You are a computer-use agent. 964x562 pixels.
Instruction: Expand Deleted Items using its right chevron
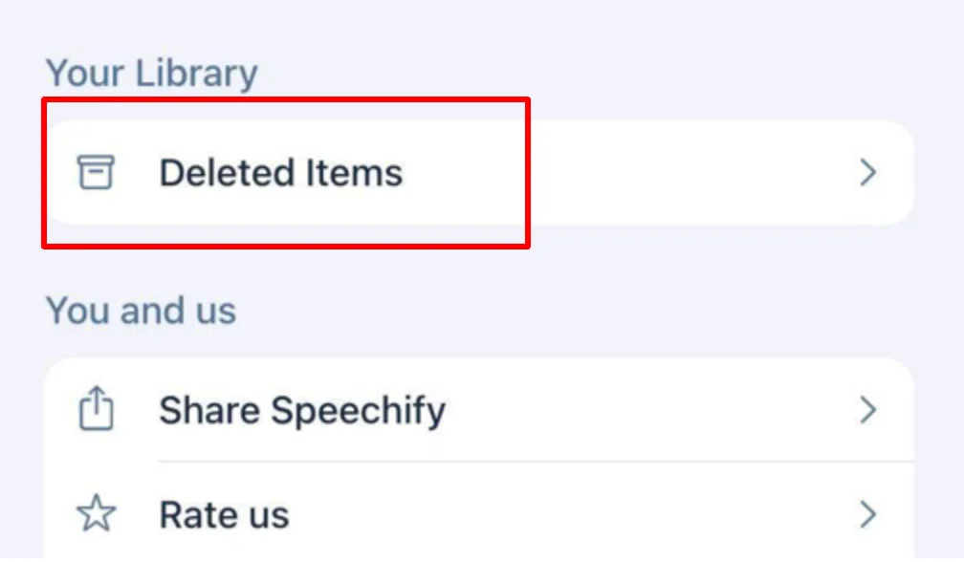(x=867, y=173)
